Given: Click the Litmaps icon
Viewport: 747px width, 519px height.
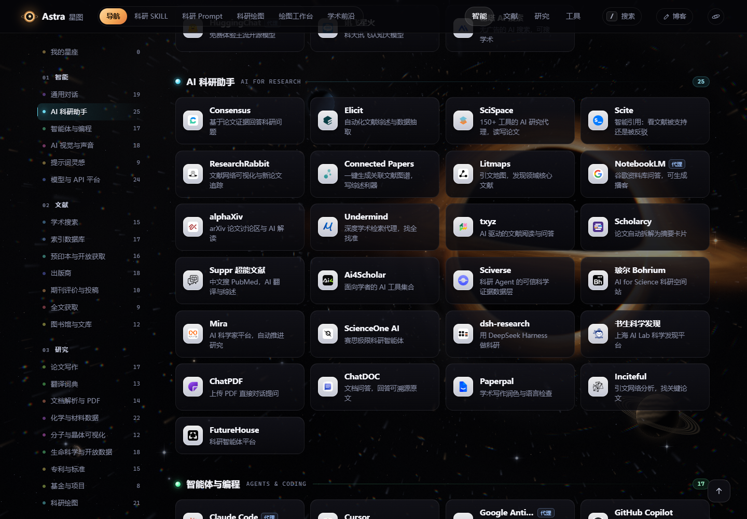Looking at the screenshot, I should click(463, 174).
